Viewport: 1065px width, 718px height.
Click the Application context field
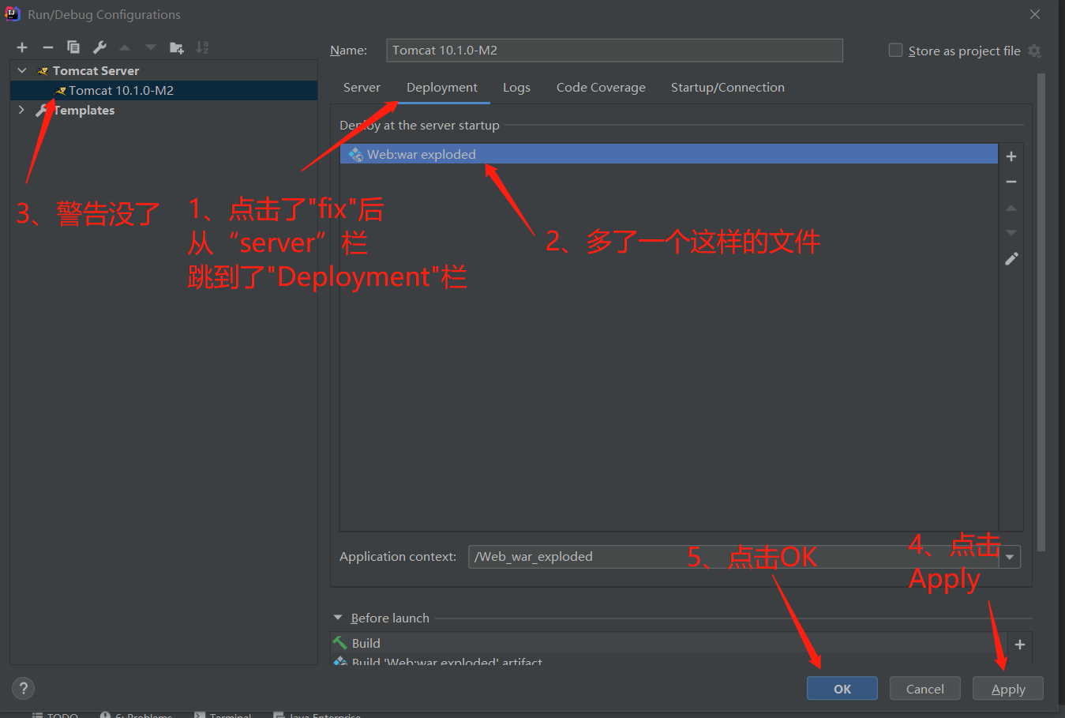tap(733, 556)
